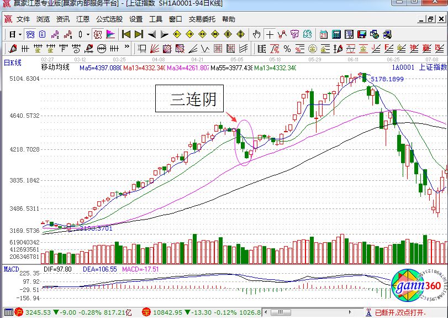Open the 日 period dropdown arrow

tap(20, 34)
